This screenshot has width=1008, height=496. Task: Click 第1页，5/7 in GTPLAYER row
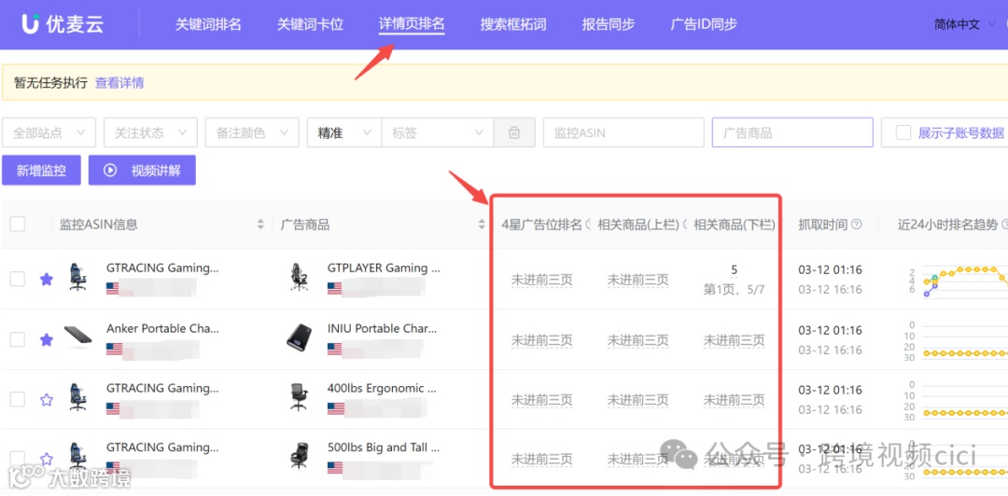(735, 290)
